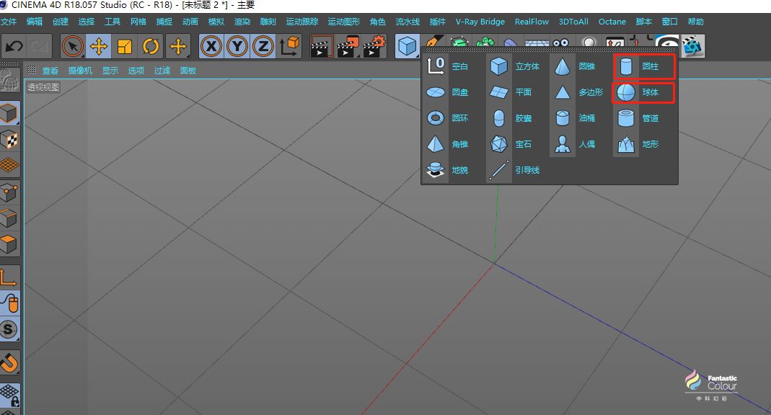Enable Polygons mode orange cube icon
This screenshot has width=771, height=415.
pyautogui.click(x=9, y=244)
